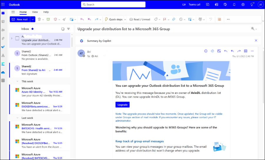Open the zoom magnifier in reading pane

point(253,29)
